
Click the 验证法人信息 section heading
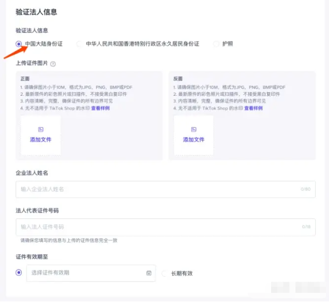[x=36, y=12]
